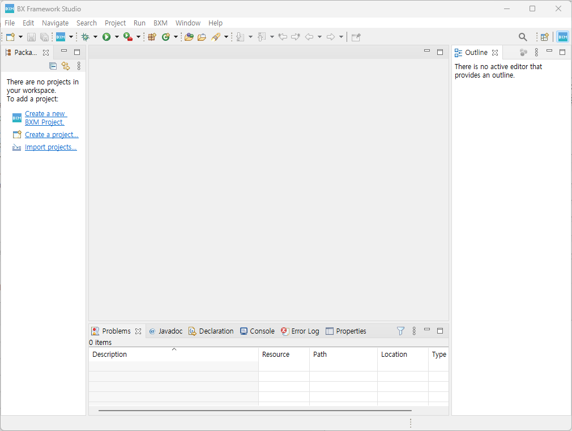Toggle Link with Editor in Package Explorer
Image resolution: width=572 pixels, height=431 pixels.
[66, 66]
